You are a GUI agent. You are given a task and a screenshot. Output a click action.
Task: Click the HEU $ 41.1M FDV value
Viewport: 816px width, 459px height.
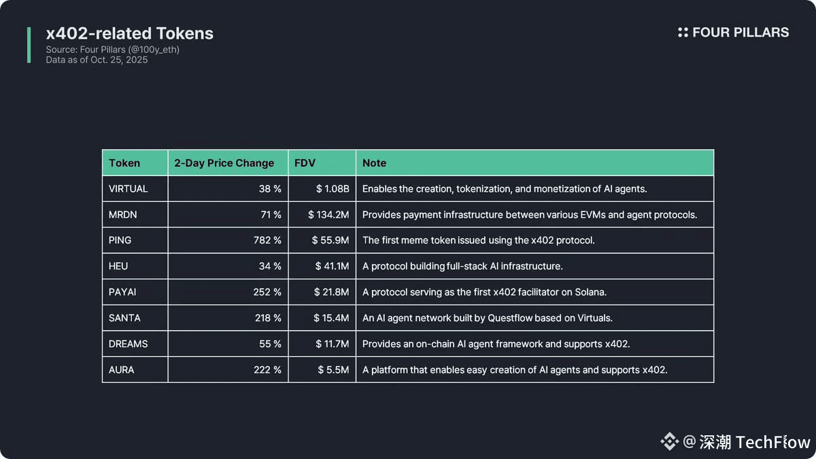(332, 266)
